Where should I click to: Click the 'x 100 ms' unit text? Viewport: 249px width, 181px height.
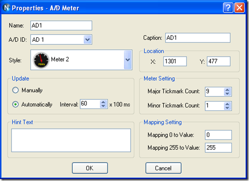(120, 105)
